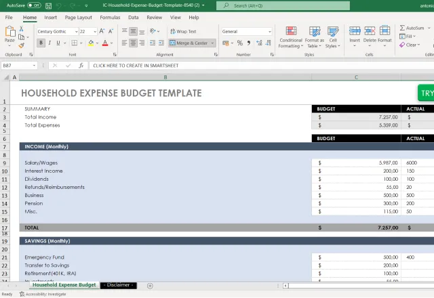The image size is (434, 298).
Task: Select the Disclaimer sheet tab
Action: pyautogui.click(x=118, y=285)
